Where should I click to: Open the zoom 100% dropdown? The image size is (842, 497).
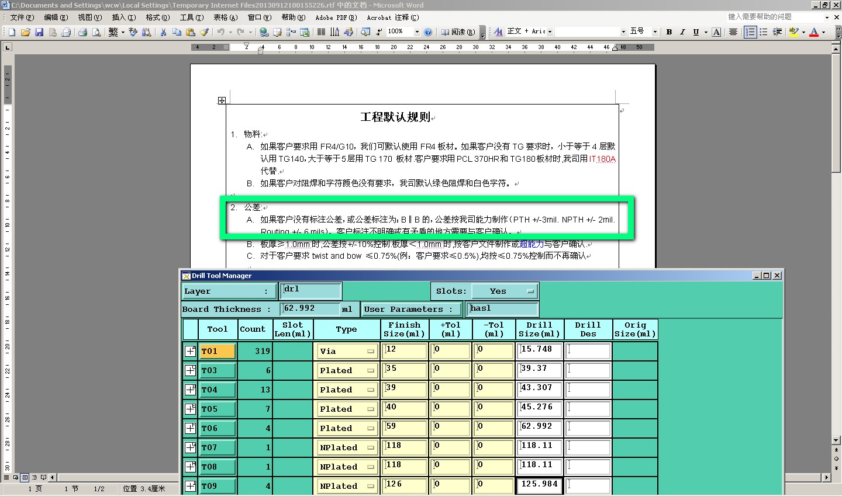[417, 32]
